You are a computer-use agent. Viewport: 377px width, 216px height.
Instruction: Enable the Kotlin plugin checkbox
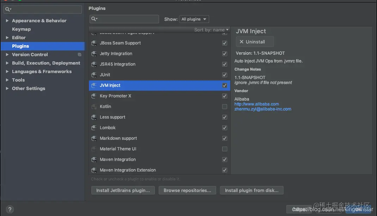225,107
